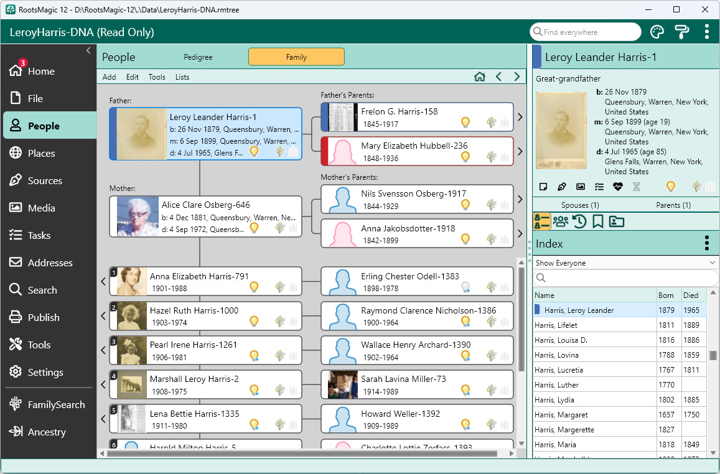Click the Parents (1) button
Image resolution: width=720 pixels, height=474 pixels.
(673, 205)
